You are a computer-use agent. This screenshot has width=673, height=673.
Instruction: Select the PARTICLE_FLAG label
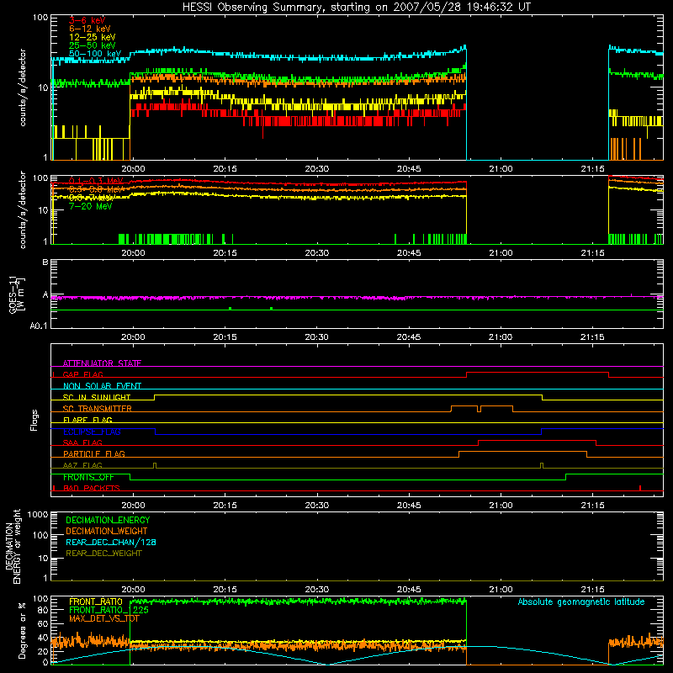[94, 453]
